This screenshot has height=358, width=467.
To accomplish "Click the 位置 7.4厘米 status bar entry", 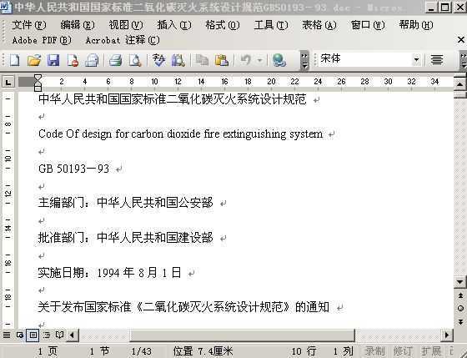I will pyautogui.click(x=203, y=351).
